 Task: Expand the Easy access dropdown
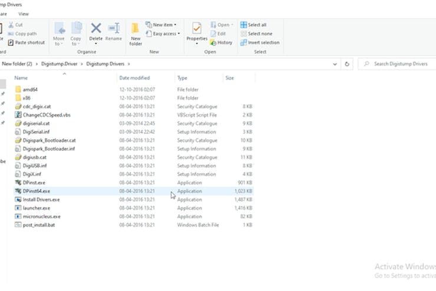point(164,34)
